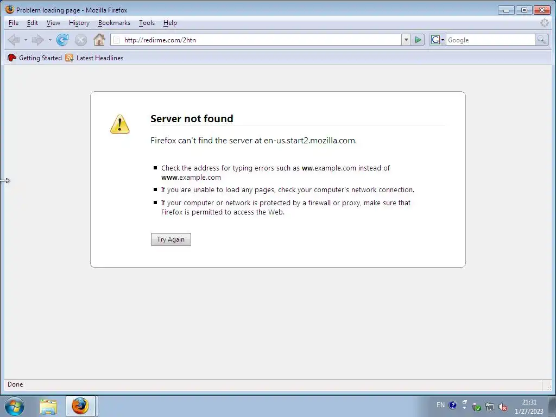Click the Try Again button
Image resolution: width=556 pixels, height=417 pixels.
[171, 239]
